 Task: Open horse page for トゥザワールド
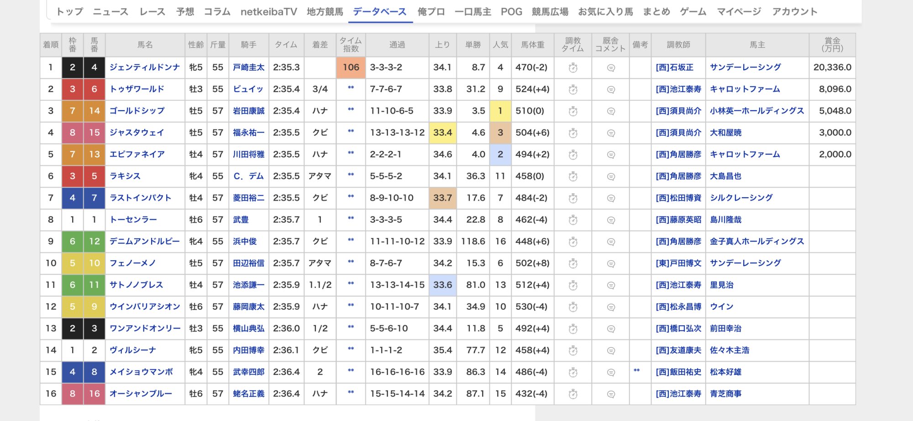(x=136, y=89)
